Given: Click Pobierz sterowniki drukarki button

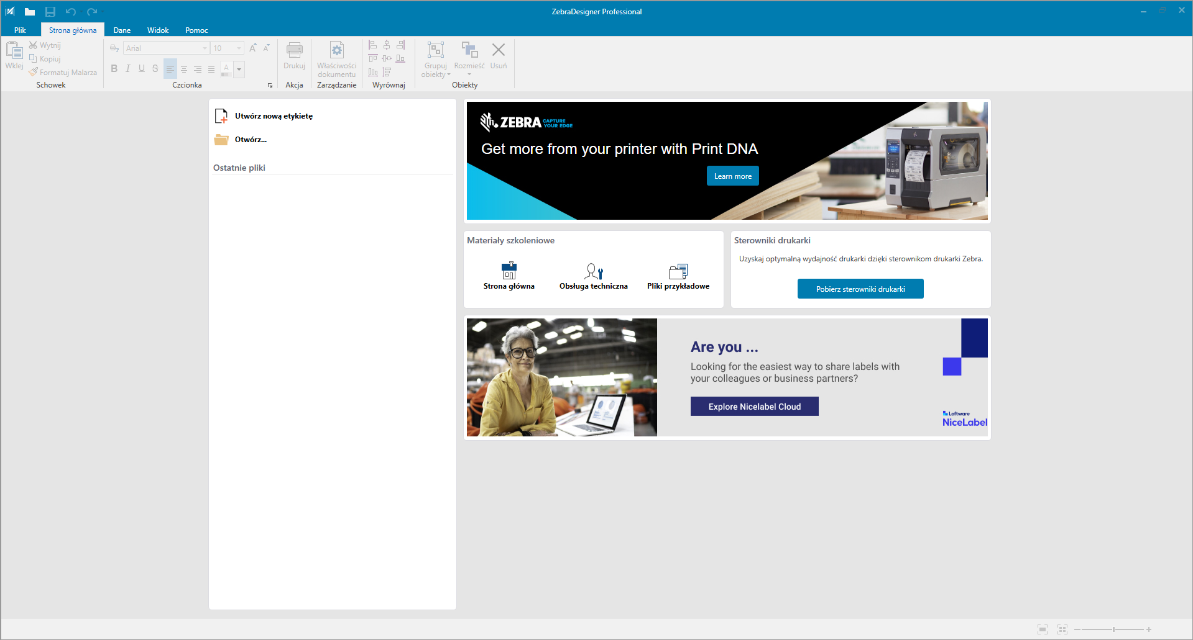Looking at the screenshot, I should tap(860, 289).
